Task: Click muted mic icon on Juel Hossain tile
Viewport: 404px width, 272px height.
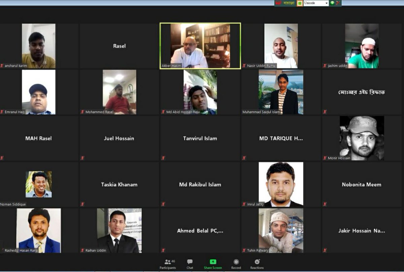Action: [82, 158]
